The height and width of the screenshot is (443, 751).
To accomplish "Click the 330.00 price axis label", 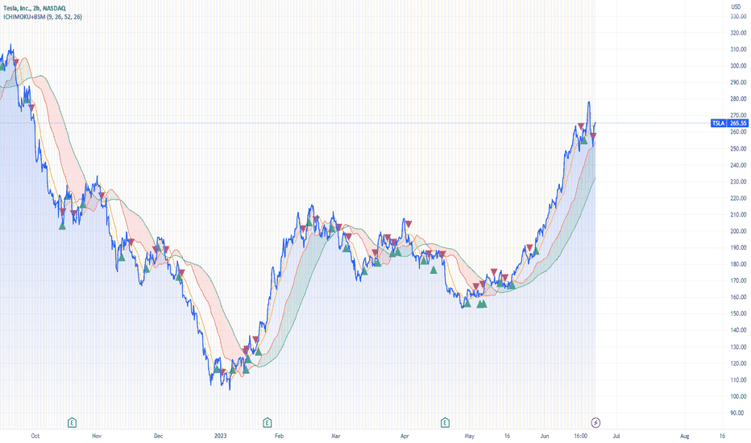I will (x=738, y=16).
